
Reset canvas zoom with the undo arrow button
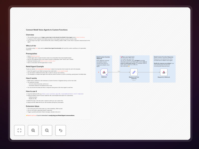point(60,130)
